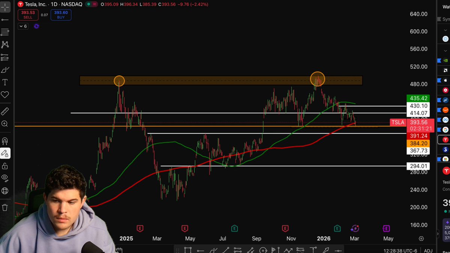Click the 294.01 price line label
This screenshot has height=253, width=450.
(418, 166)
